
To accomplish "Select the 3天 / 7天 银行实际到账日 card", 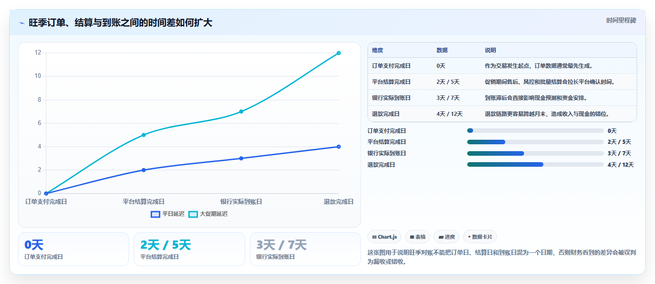I will click(x=305, y=249).
